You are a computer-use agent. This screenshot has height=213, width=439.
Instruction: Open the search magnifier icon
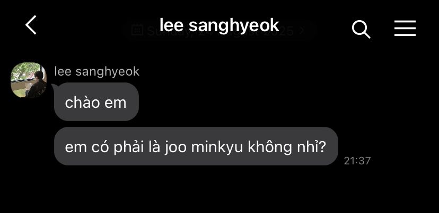point(361,29)
